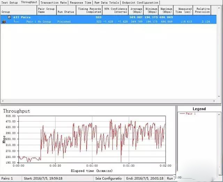Click the Relative Precision column header
This screenshot has width=223, height=182.
pyautogui.click(x=203, y=10)
